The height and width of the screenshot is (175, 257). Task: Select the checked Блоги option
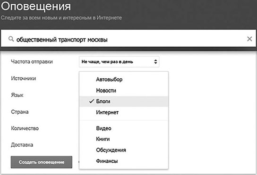click(124, 101)
